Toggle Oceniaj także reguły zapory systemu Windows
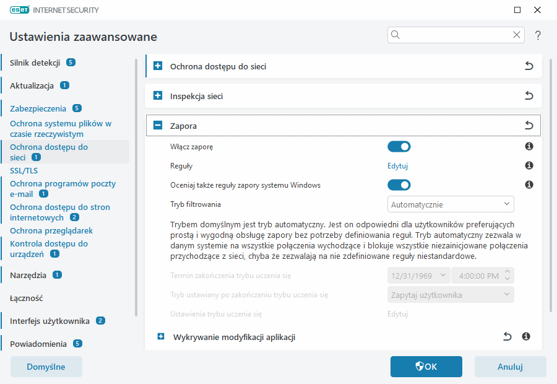 399,185
